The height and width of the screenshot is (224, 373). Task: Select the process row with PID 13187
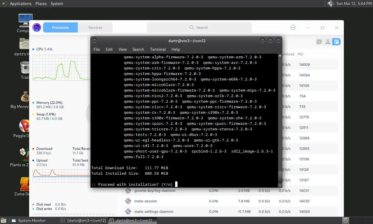click(x=310, y=180)
